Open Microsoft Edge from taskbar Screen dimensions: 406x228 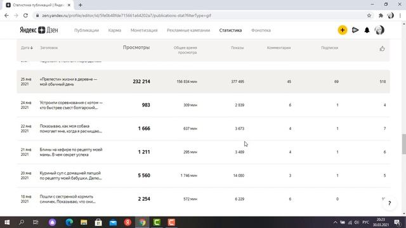click(69, 222)
